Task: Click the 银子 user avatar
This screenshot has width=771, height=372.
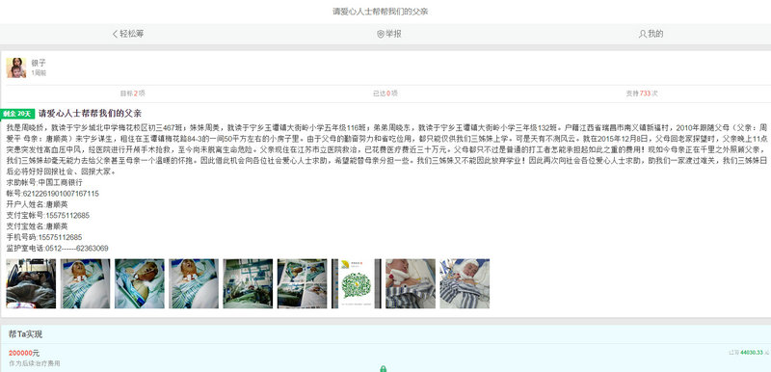Action: (16, 67)
